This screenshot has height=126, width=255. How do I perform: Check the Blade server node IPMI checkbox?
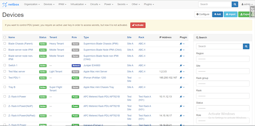tap(5, 50)
